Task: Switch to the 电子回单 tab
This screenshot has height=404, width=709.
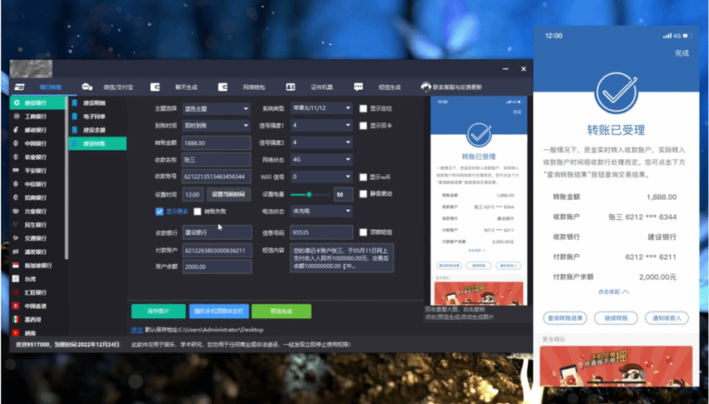Action: (95, 116)
